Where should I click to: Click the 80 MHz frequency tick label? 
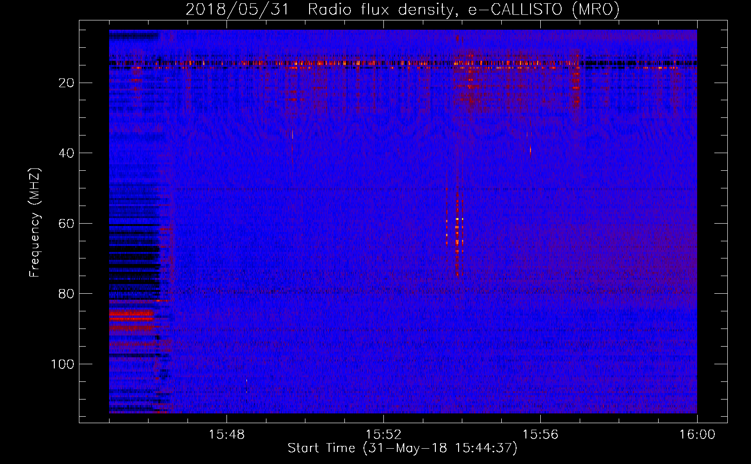[67, 294]
